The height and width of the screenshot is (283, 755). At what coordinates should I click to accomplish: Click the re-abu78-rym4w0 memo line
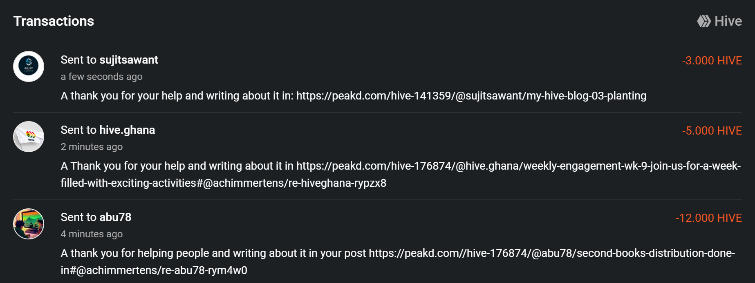154,270
